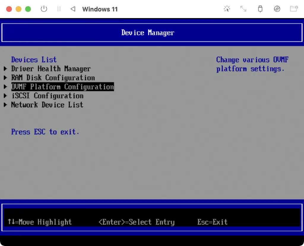Expand the arrow beside Driver Health Manager
Viewport: 304px width, 246px height.
click(x=5, y=69)
